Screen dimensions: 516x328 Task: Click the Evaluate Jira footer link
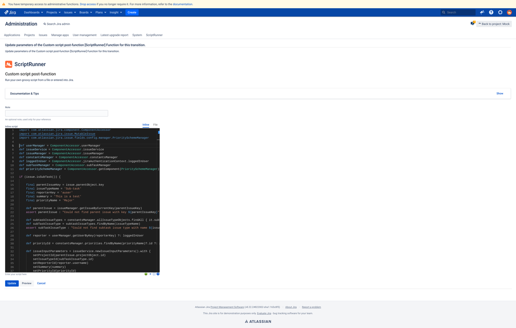click(264, 313)
